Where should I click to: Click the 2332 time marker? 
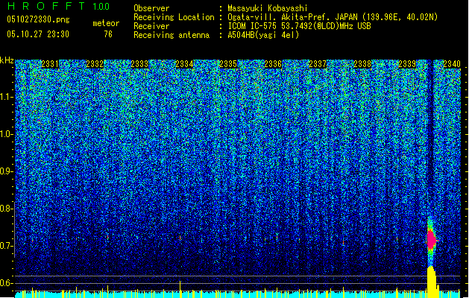(x=95, y=64)
